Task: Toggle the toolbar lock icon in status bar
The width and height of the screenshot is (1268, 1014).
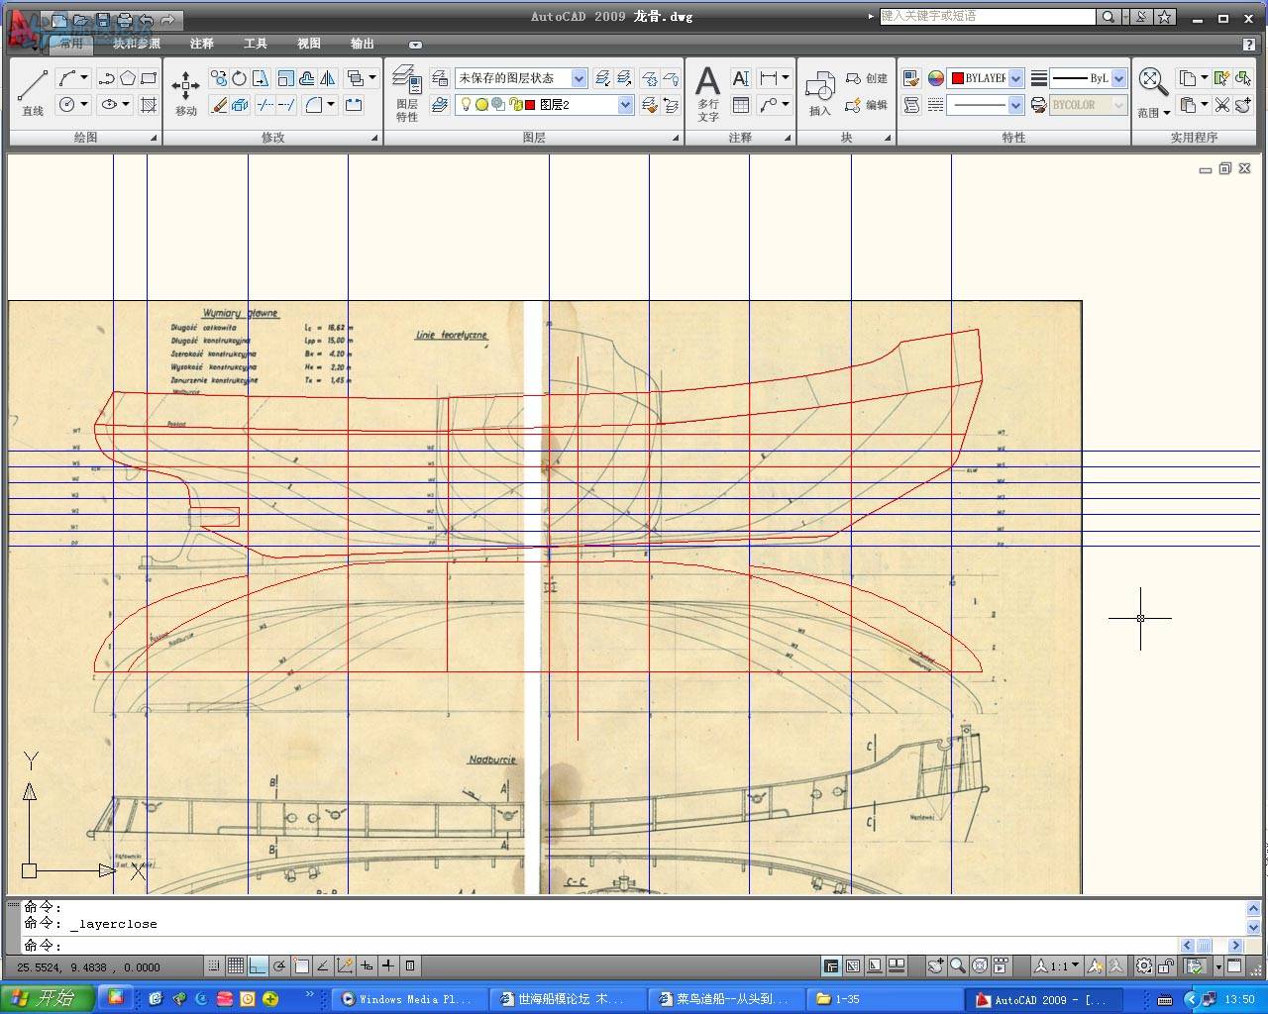Action: click(x=1166, y=965)
